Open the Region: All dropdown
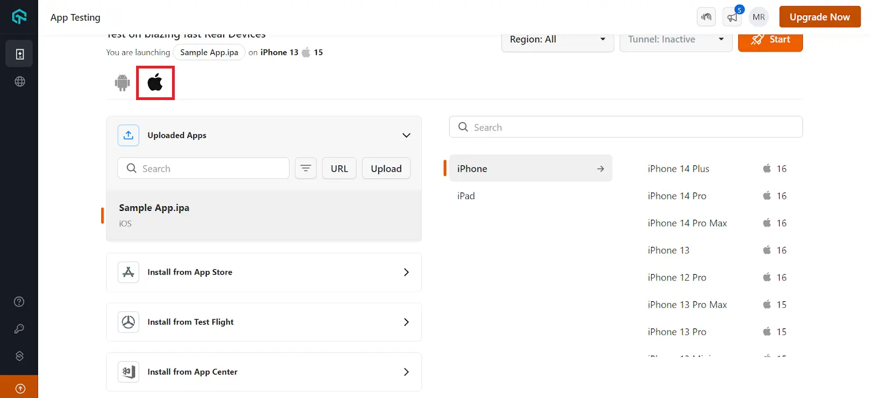Screen dimensions: 871x398 click(557, 40)
